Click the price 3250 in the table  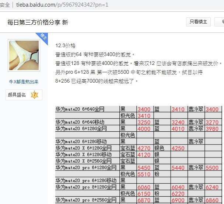(x=144, y=122)
